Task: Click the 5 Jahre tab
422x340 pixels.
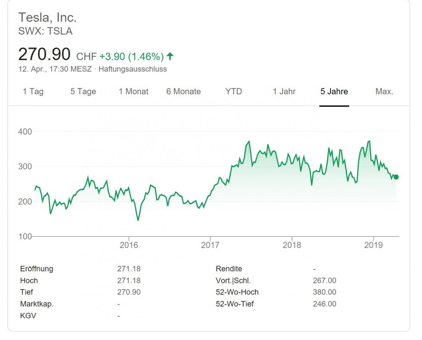Action: pos(334,92)
